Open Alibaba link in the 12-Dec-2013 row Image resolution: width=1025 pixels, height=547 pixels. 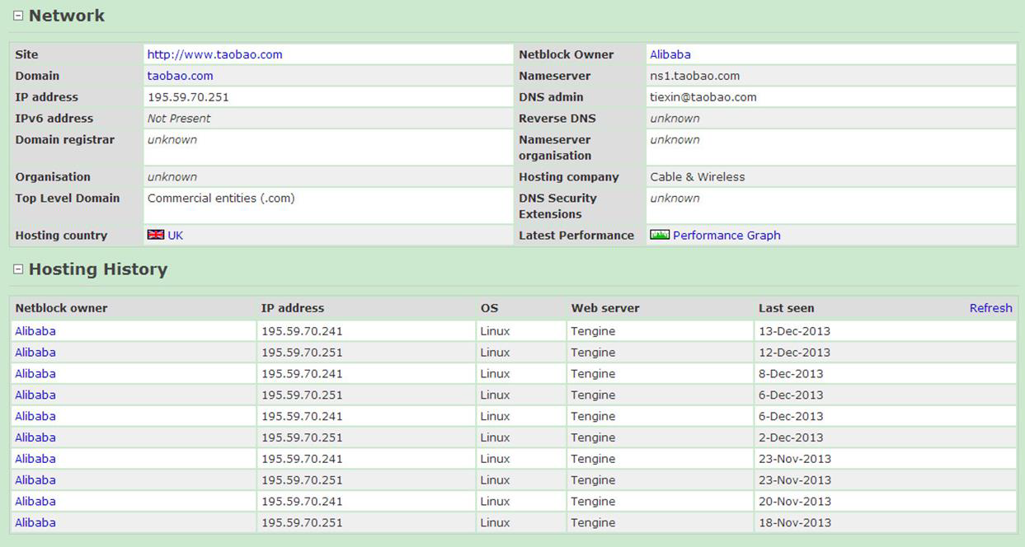(35, 353)
